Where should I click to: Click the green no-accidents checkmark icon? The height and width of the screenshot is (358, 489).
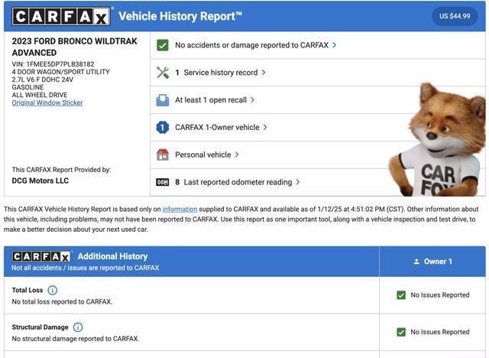(163, 45)
